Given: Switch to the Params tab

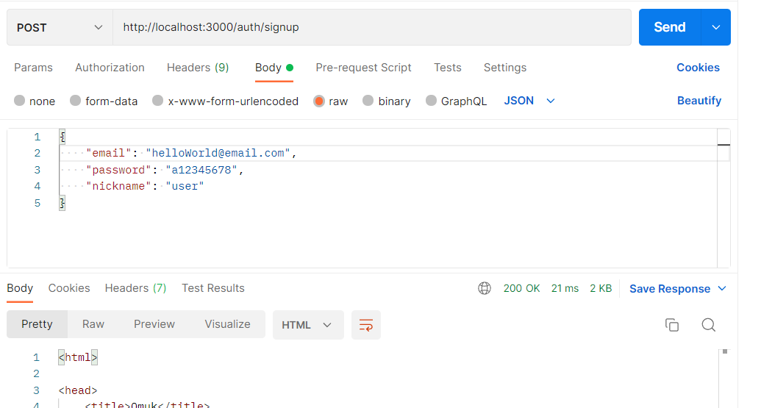Looking at the screenshot, I should click(x=33, y=68).
